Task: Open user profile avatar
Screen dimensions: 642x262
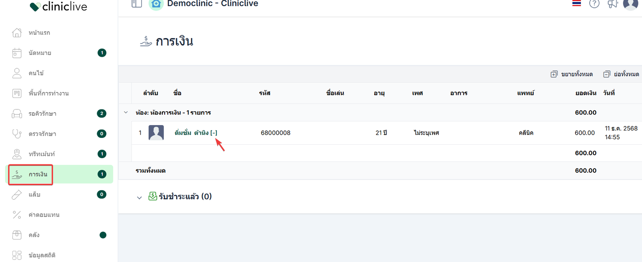Action: point(631,4)
